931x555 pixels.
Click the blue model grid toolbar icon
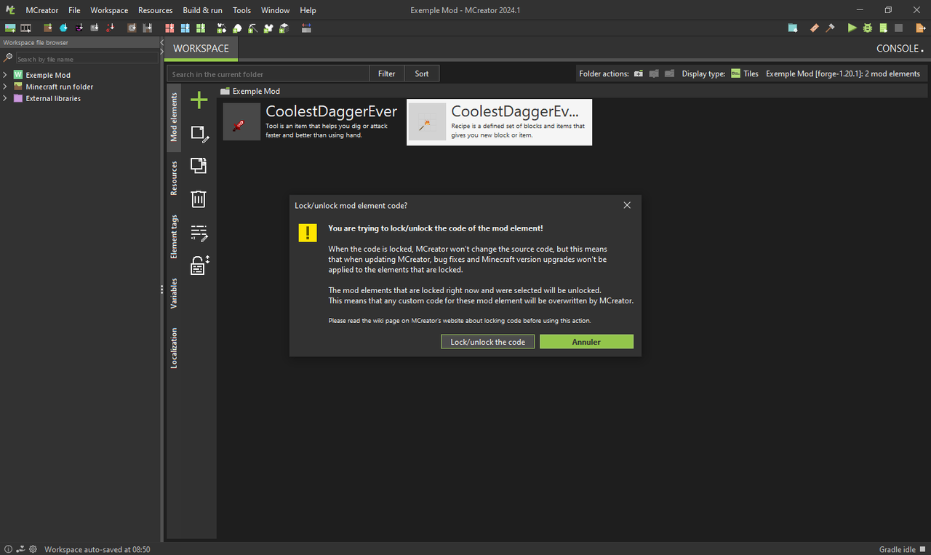[185, 28]
